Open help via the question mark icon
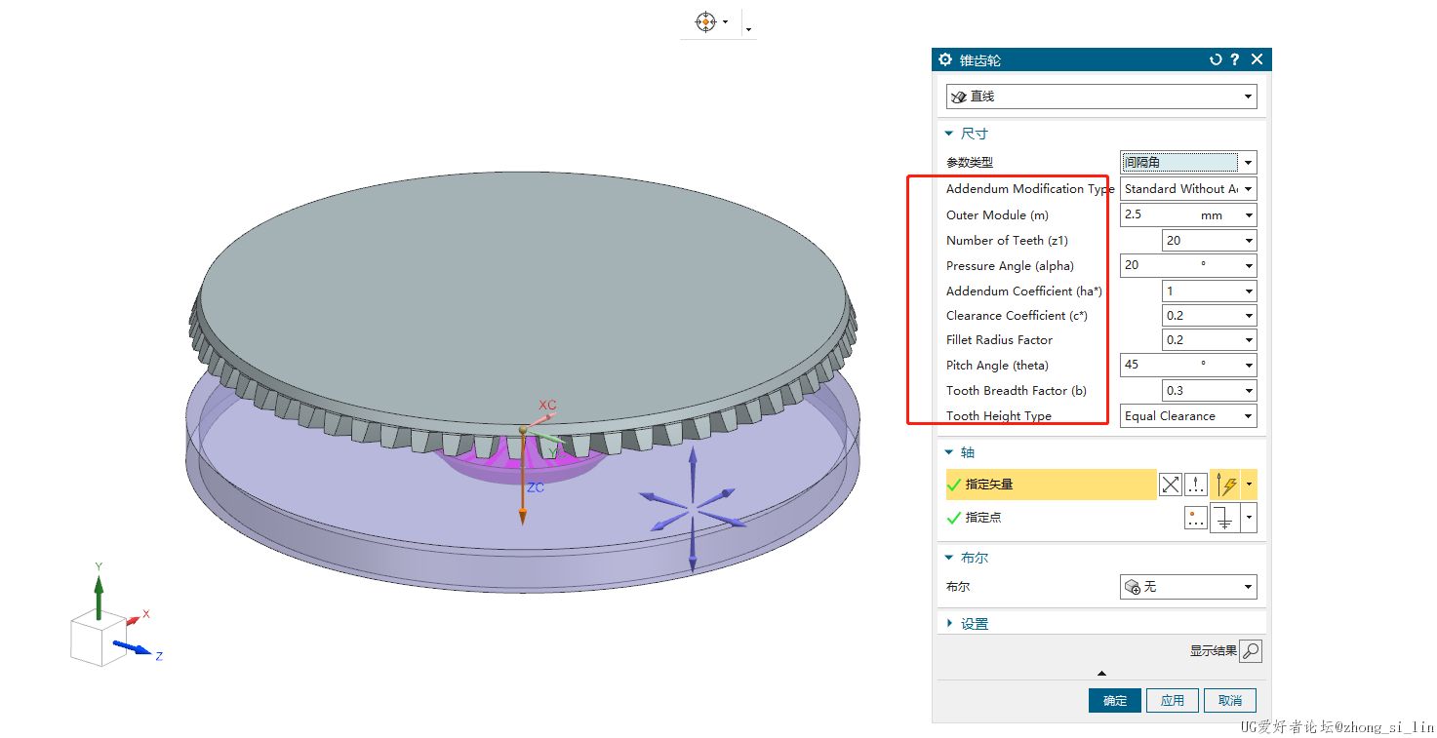The width and height of the screenshot is (1437, 738). [x=1235, y=59]
